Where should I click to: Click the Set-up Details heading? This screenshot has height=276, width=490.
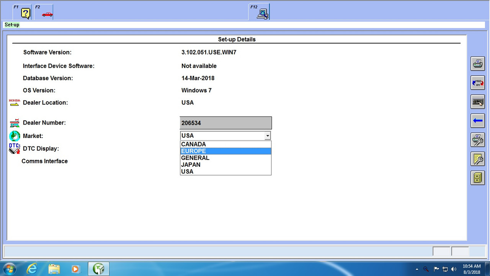[x=237, y=39]
